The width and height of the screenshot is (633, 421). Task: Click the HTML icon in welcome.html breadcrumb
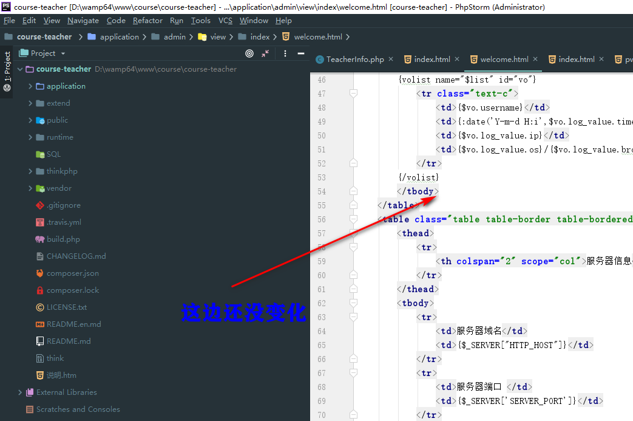pyautogui.click(x=286, y=37)
